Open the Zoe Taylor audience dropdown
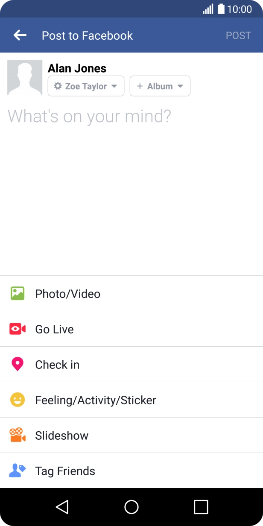 coord(85,86)
